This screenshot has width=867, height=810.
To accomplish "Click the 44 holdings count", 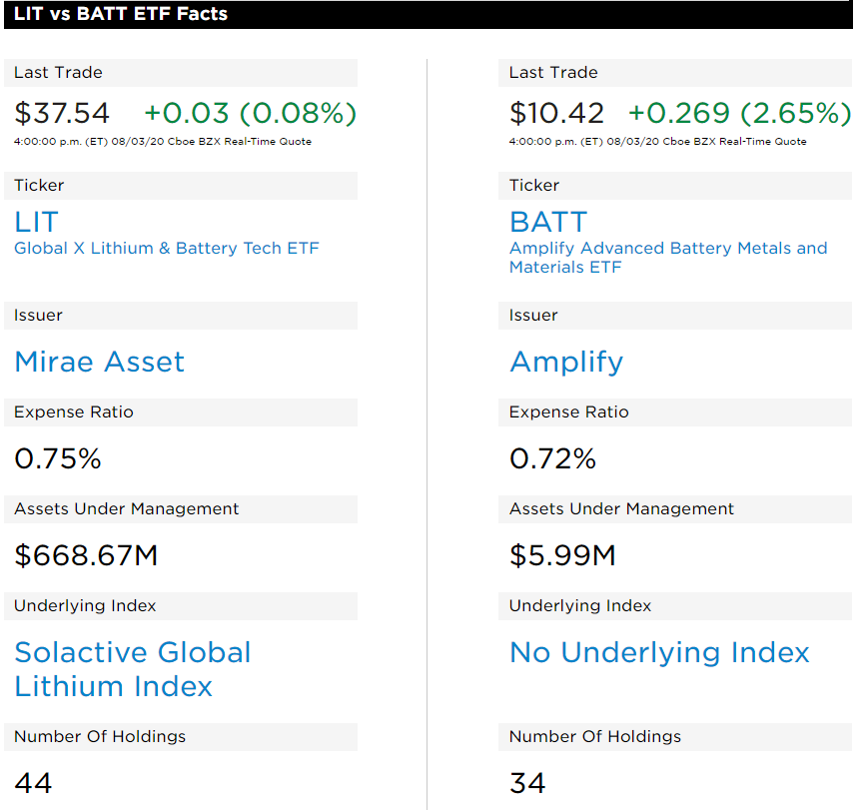I will (33, 783).
